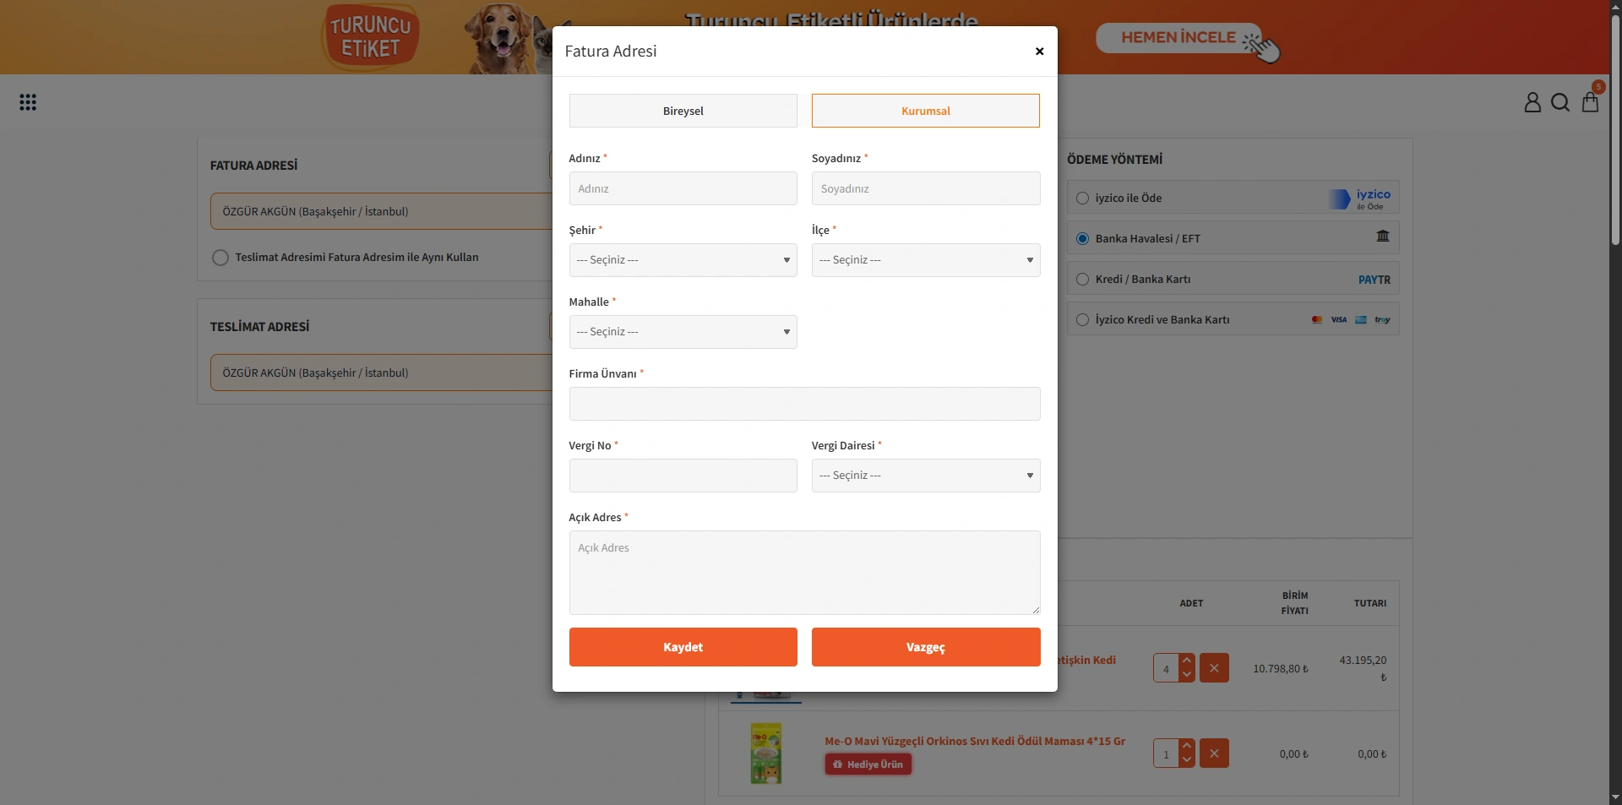This screenshot has width=1622, height=805.
Task: Switch to the Bireysel tab
Action: tap(683, 111)
